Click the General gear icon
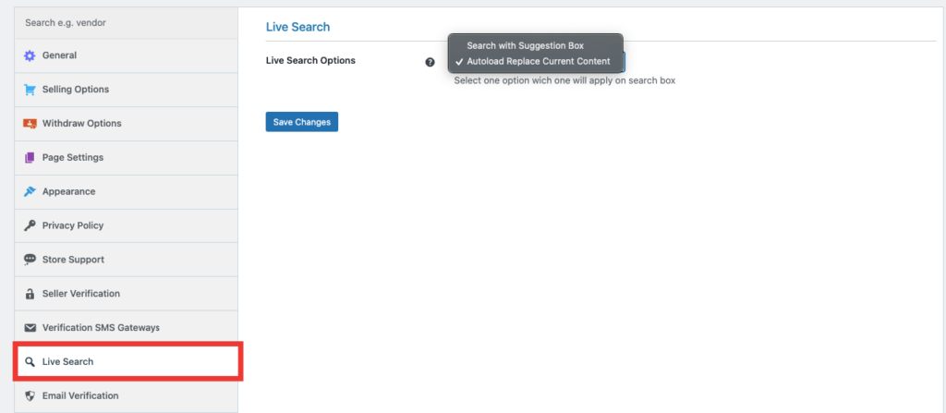 tap(30, 55)
